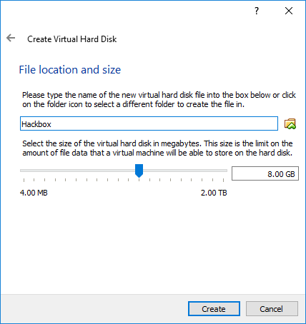The width and height of the screenshot is (306, 324).
Task: Click the blue disk size slider handle
Action: click(139, 171)
